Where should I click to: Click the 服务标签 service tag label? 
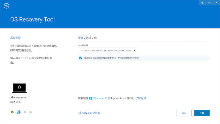[x=15, y=102]
